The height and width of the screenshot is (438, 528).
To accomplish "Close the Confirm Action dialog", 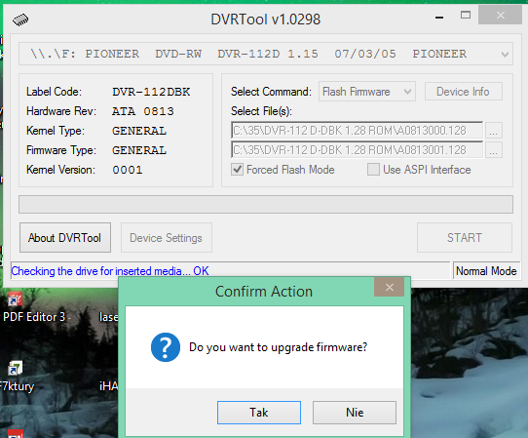I will pos(390,287).
